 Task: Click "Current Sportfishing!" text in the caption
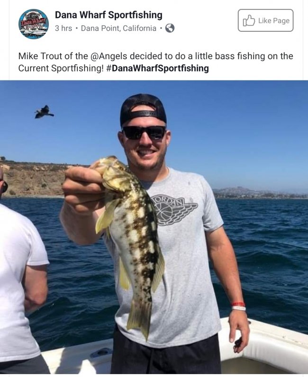[x=61, y=68]
